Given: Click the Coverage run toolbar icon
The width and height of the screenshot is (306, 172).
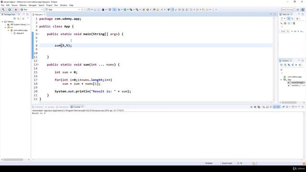Looking at the screenshot, I should point(131,10).
